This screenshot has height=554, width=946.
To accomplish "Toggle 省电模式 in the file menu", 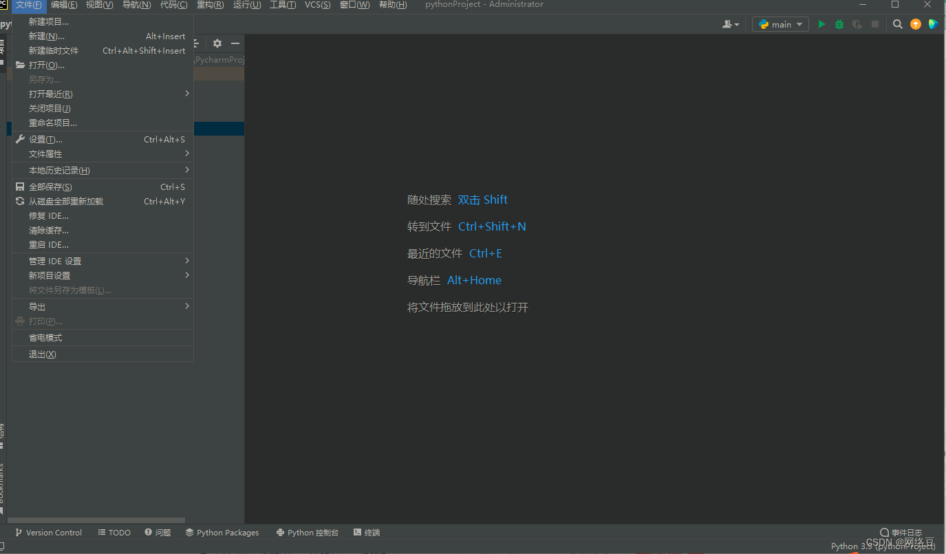I will [103, 338].
